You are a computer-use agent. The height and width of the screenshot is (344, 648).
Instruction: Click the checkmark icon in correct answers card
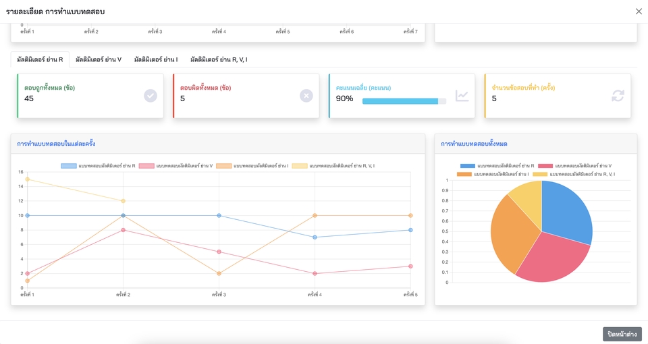pos(151,96)
